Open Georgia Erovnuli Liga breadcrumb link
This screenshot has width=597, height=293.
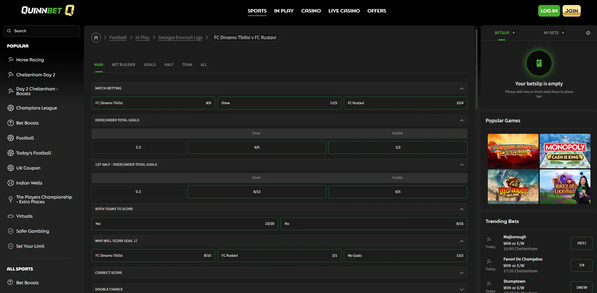click(180, 38)
